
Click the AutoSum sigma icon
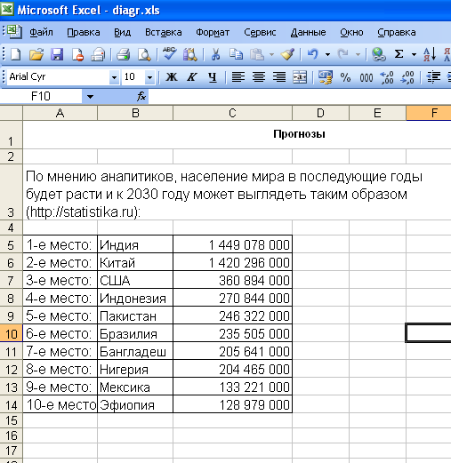(399, 54)
